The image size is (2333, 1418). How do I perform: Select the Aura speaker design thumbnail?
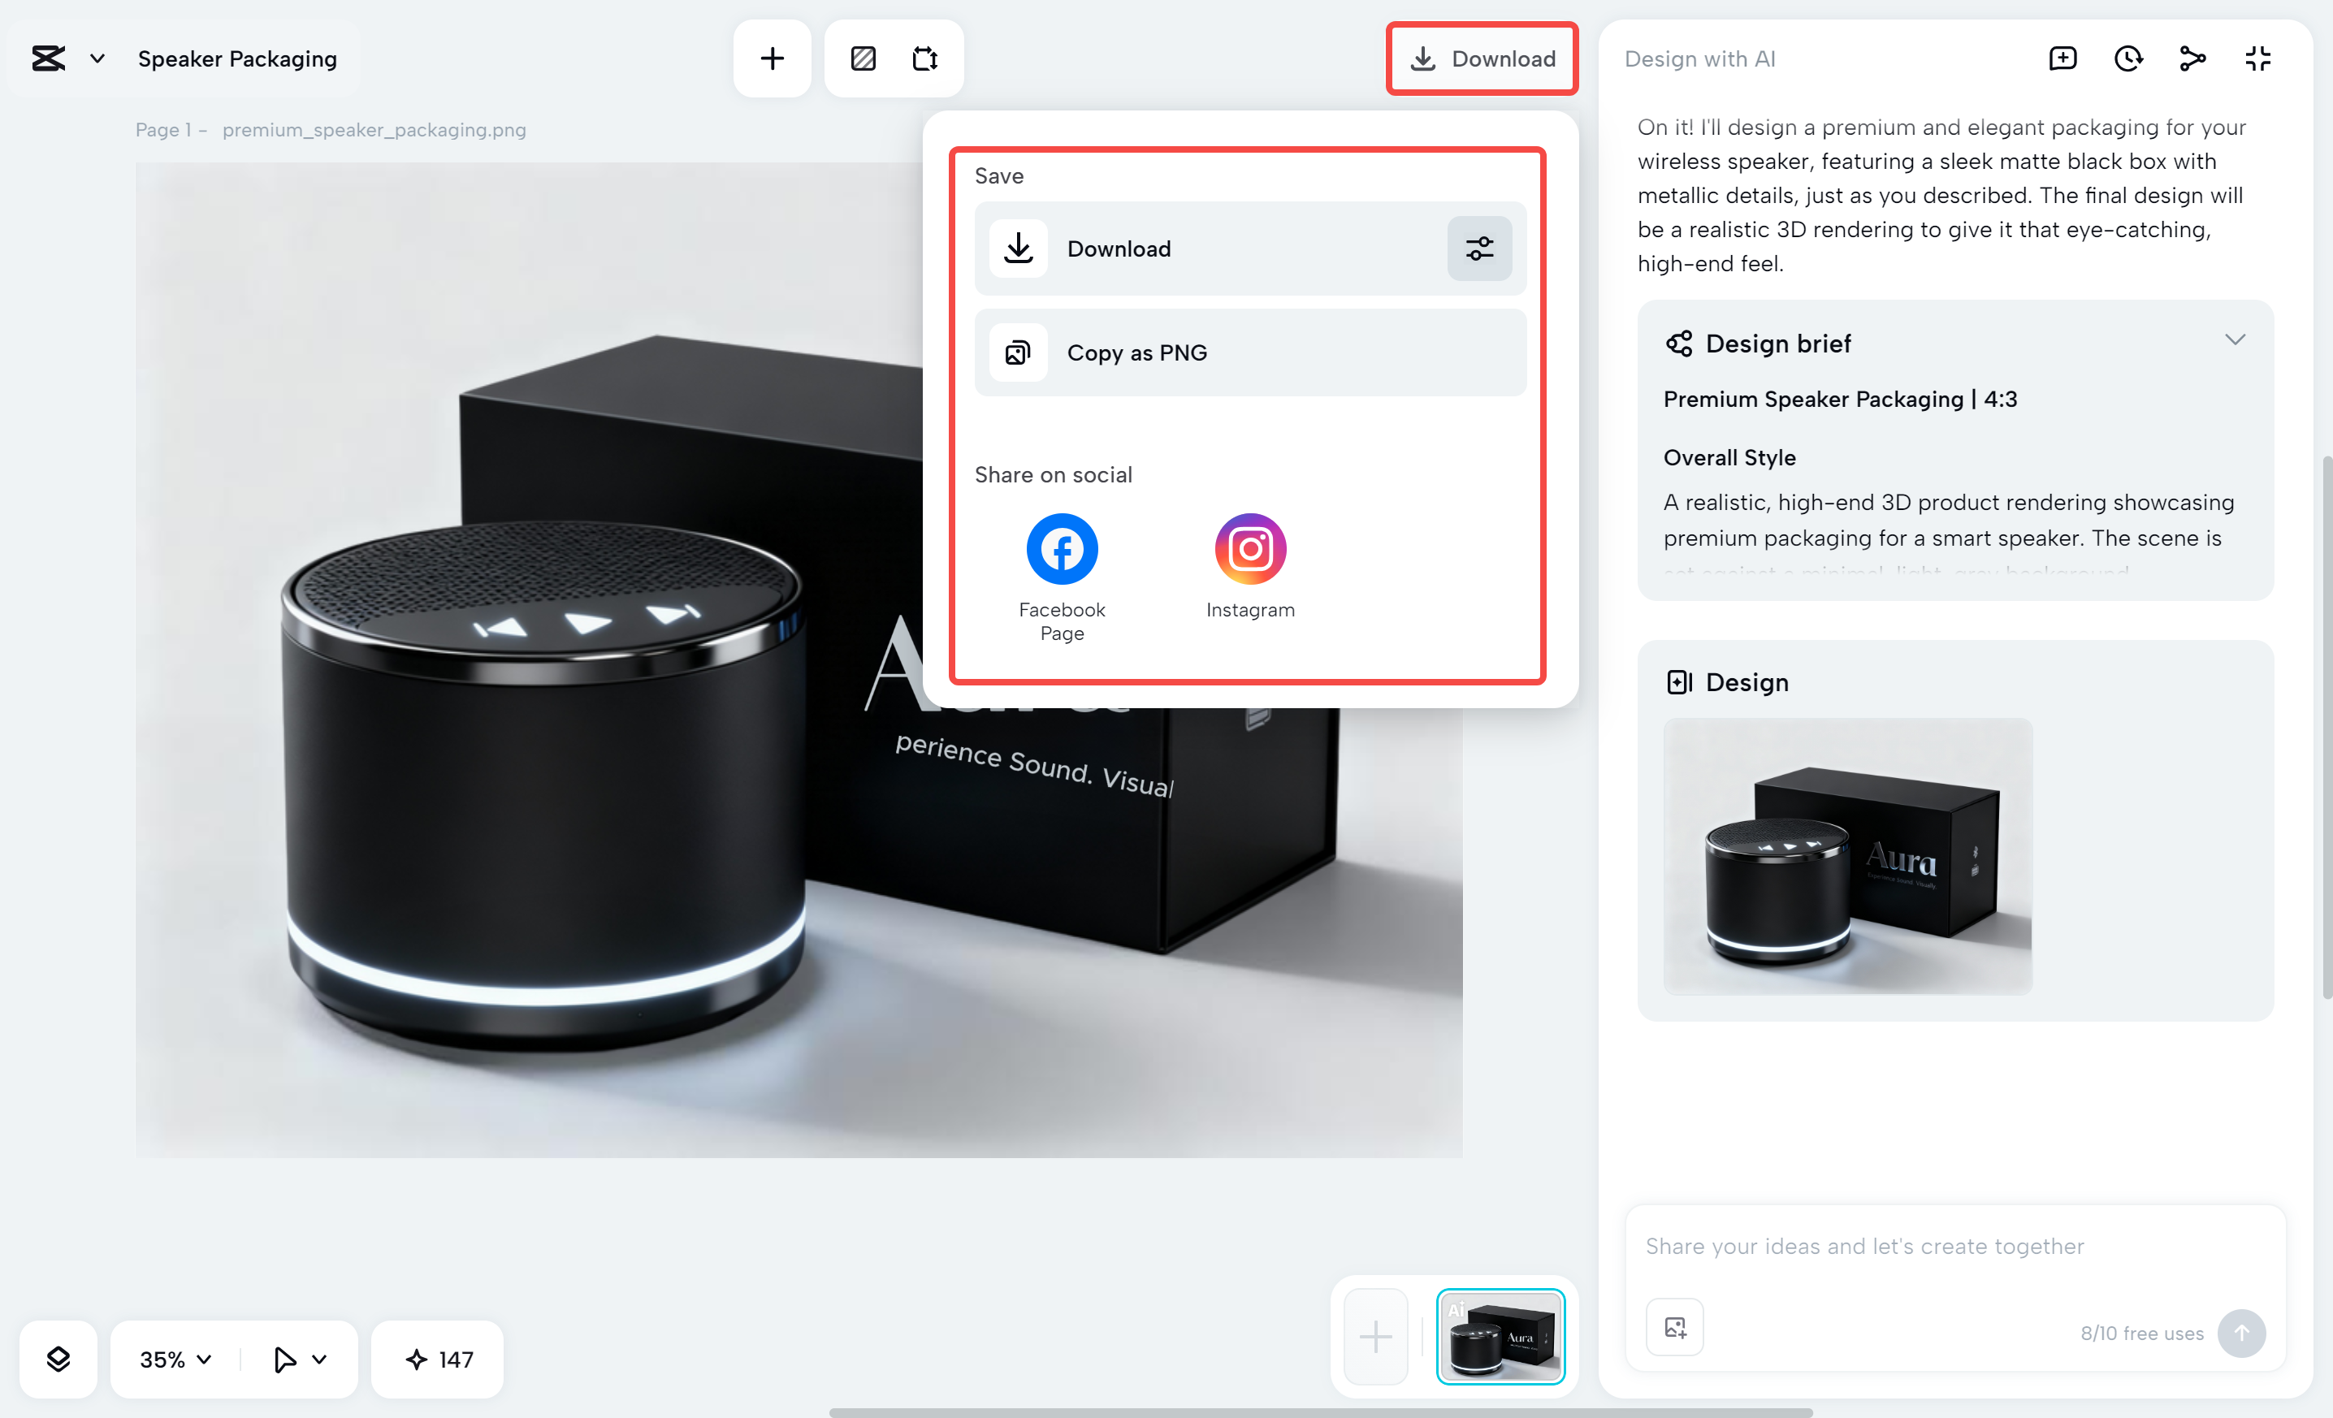[1500, 1337]
